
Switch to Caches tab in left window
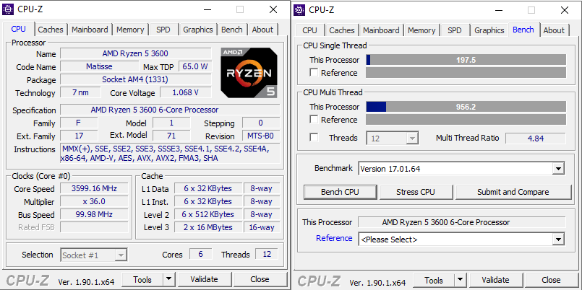click(x=51, y=30)
